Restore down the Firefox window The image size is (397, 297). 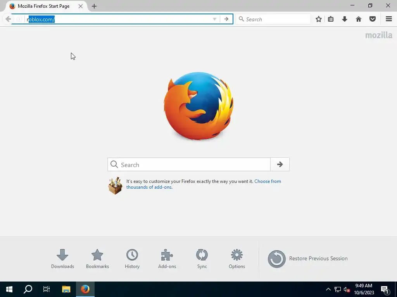[370, 5]
